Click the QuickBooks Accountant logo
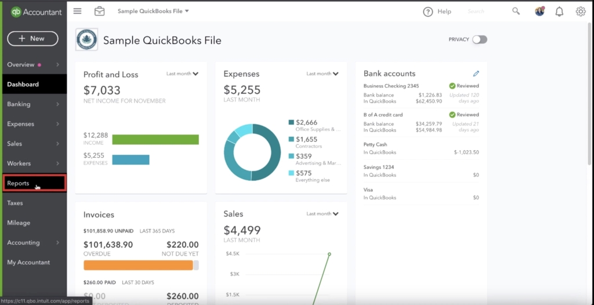The width and height of the screenshot is (594, 305). (x=36, y=12)
